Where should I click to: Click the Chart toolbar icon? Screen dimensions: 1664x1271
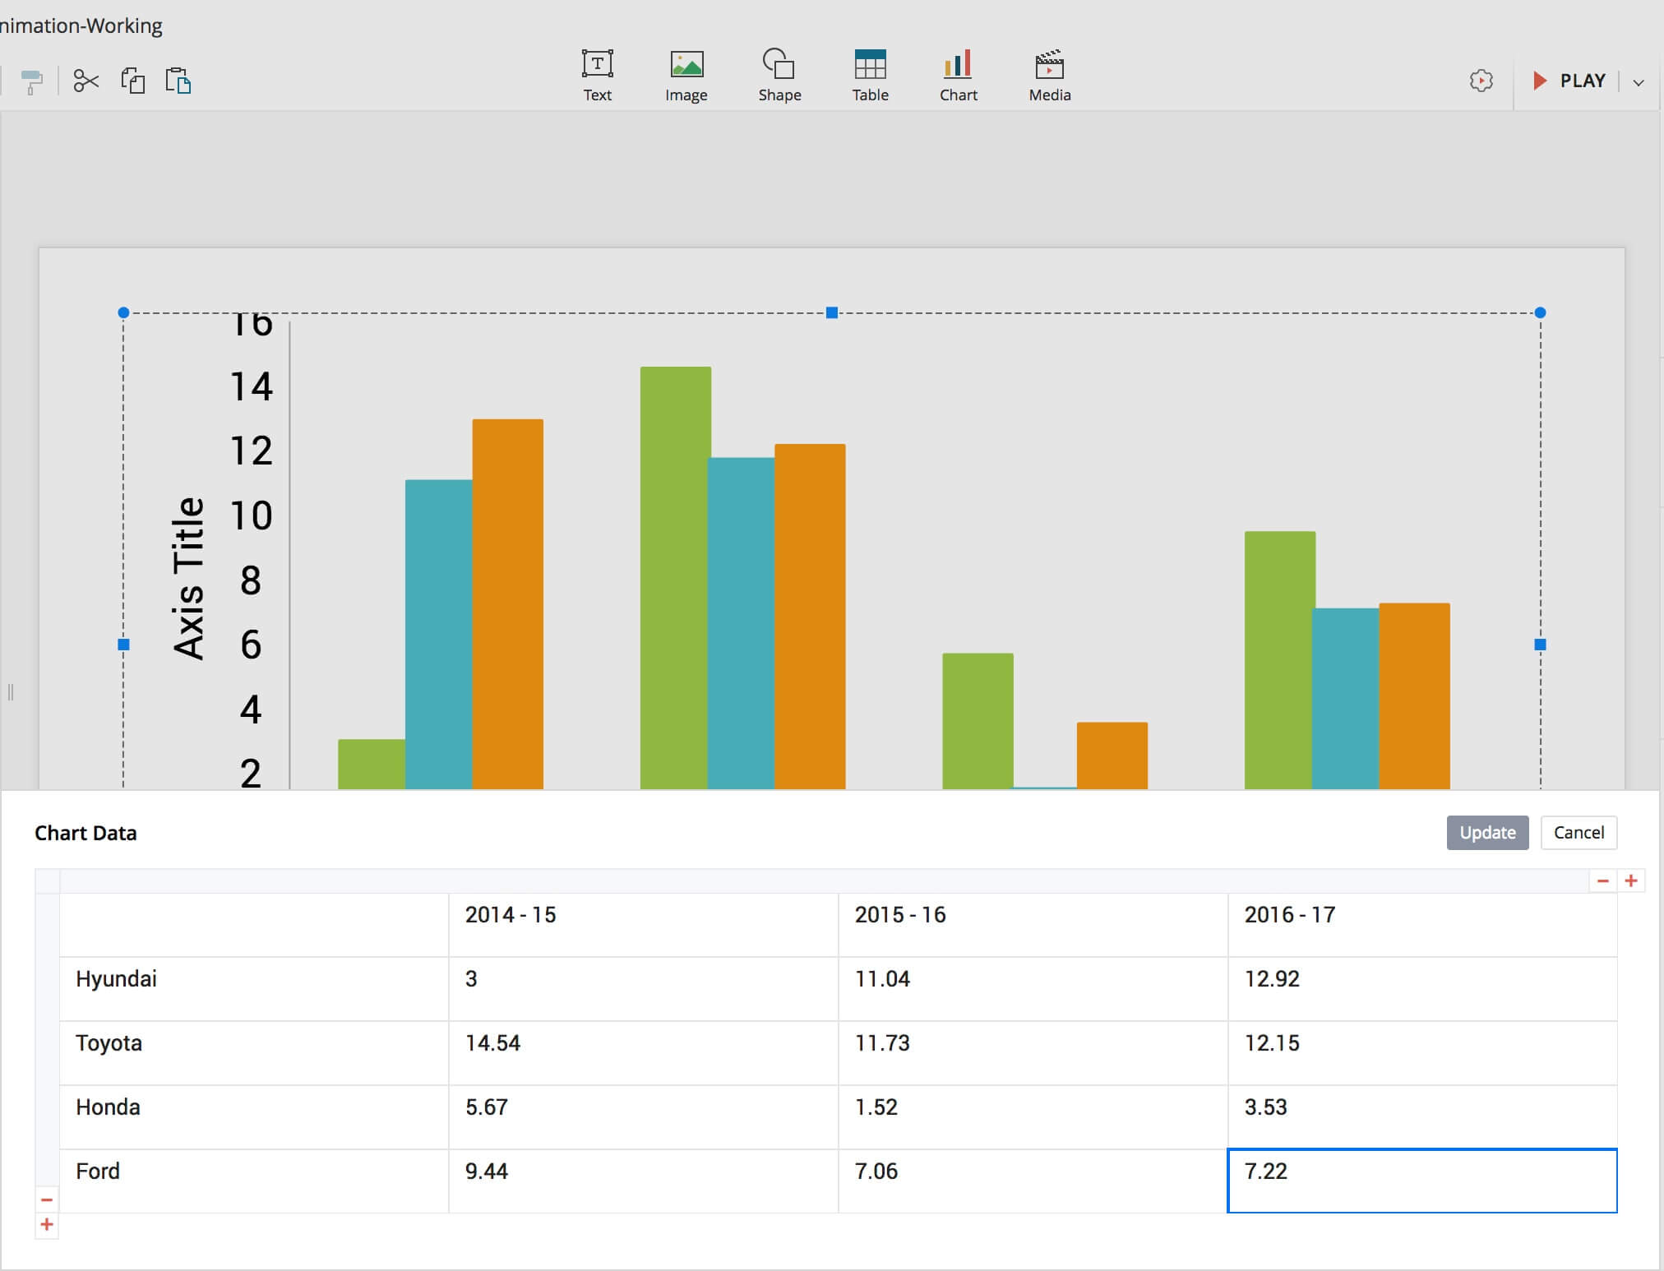click(x=958, y=76)
